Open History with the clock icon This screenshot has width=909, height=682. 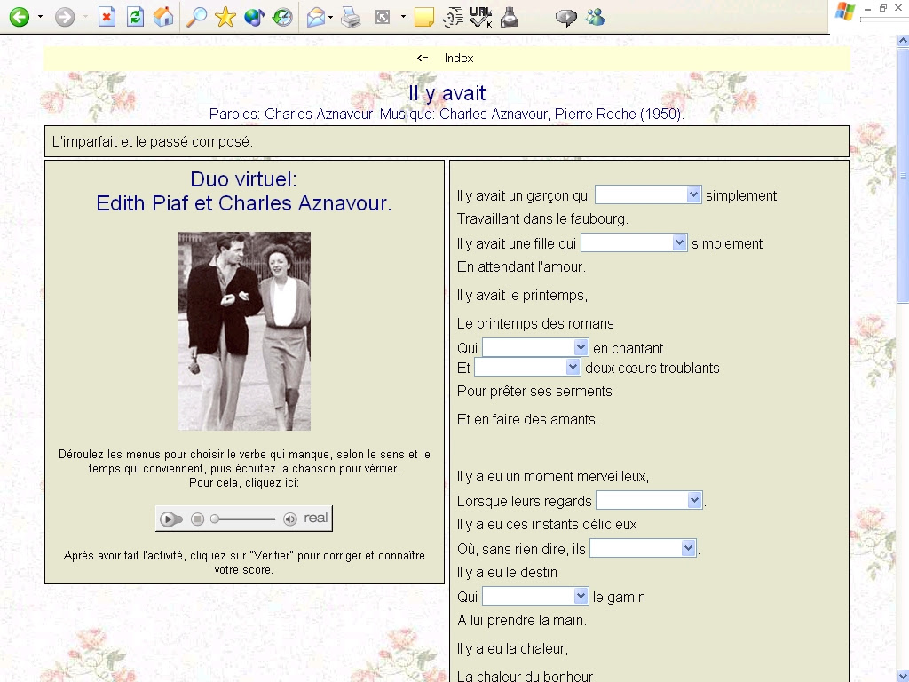[282, 17]
